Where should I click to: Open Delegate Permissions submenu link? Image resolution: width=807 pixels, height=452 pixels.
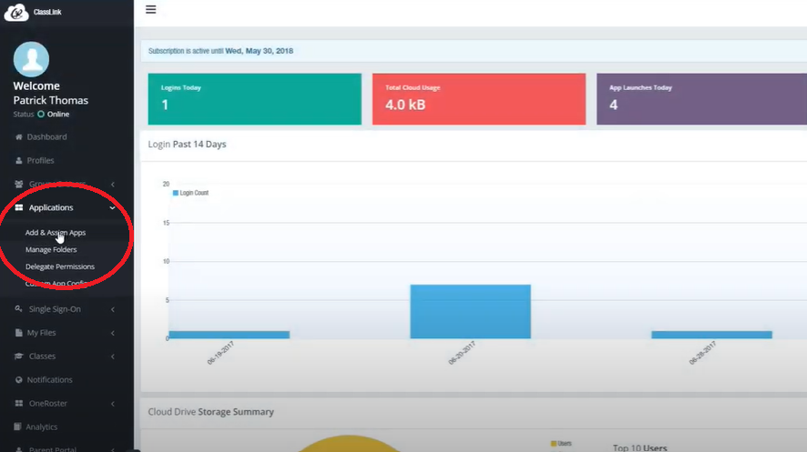click(x=60, y=266)
